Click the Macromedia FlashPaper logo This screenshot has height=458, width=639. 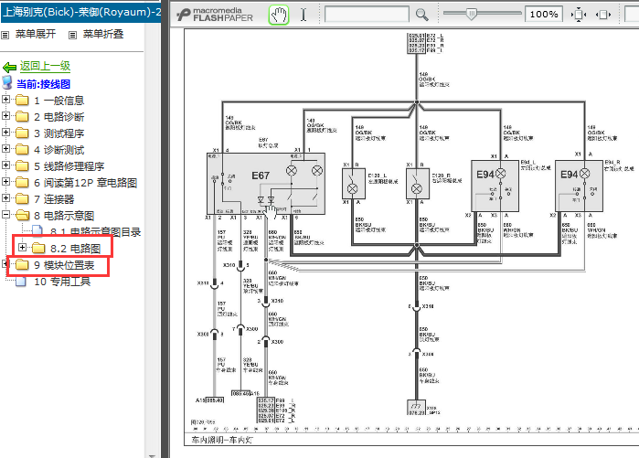pos(215,15)
